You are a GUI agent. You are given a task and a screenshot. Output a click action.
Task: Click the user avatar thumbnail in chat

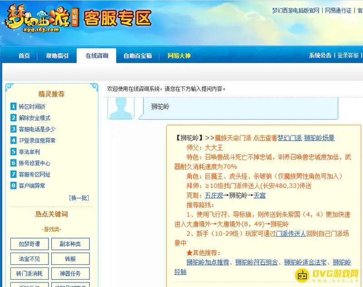[x=121, y=108]
